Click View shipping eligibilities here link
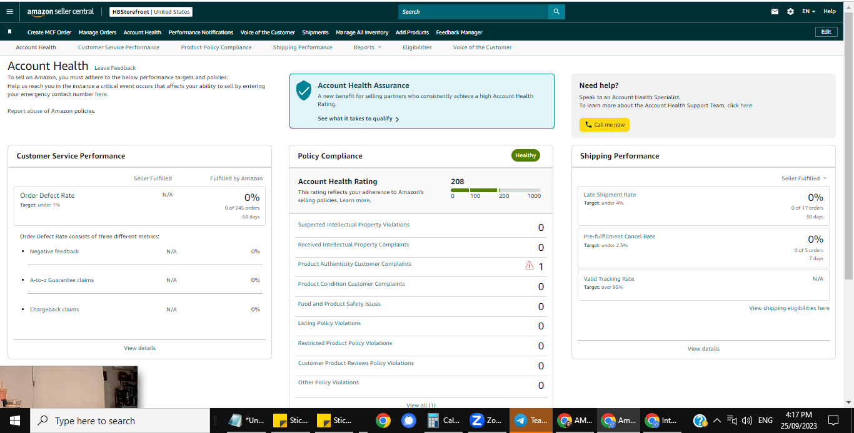 point(789,308)
